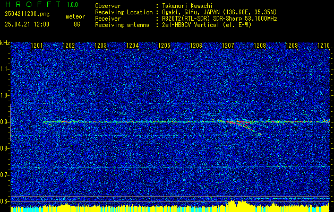Click the 1206 time marker
This screenshot has height=212, width=334.
coord(196,46)
